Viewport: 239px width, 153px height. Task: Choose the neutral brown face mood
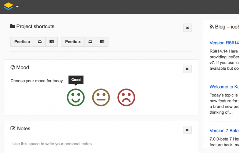click(x=101, y=97)
